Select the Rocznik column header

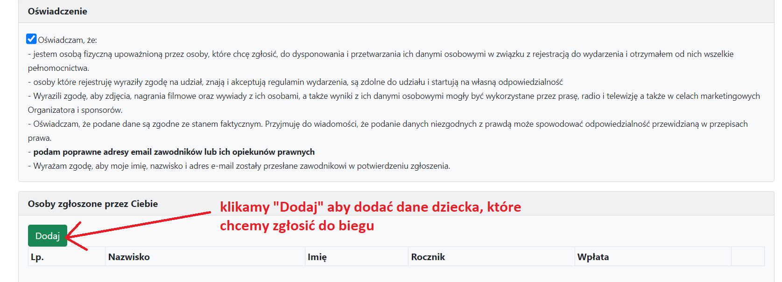428,257
